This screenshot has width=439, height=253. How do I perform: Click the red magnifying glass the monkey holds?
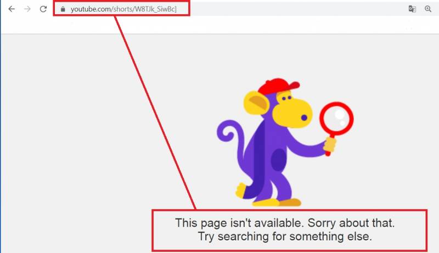[336, 122]
